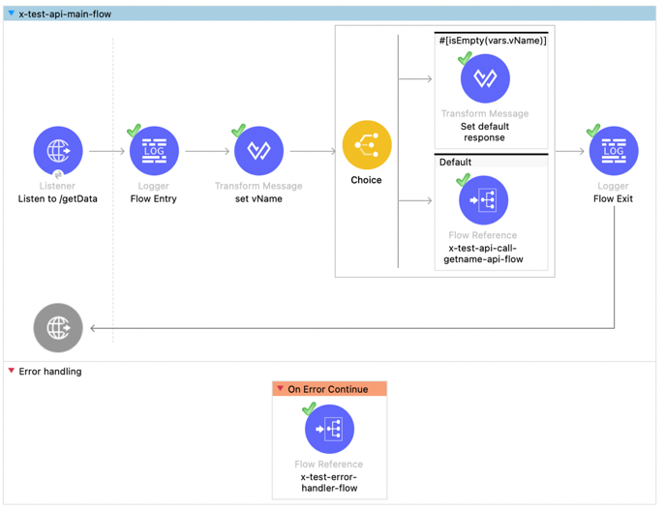This screenshot has height=510, width=665.
Task: Select the set vName Transform Message icon
Action: [x=258, y=151]
